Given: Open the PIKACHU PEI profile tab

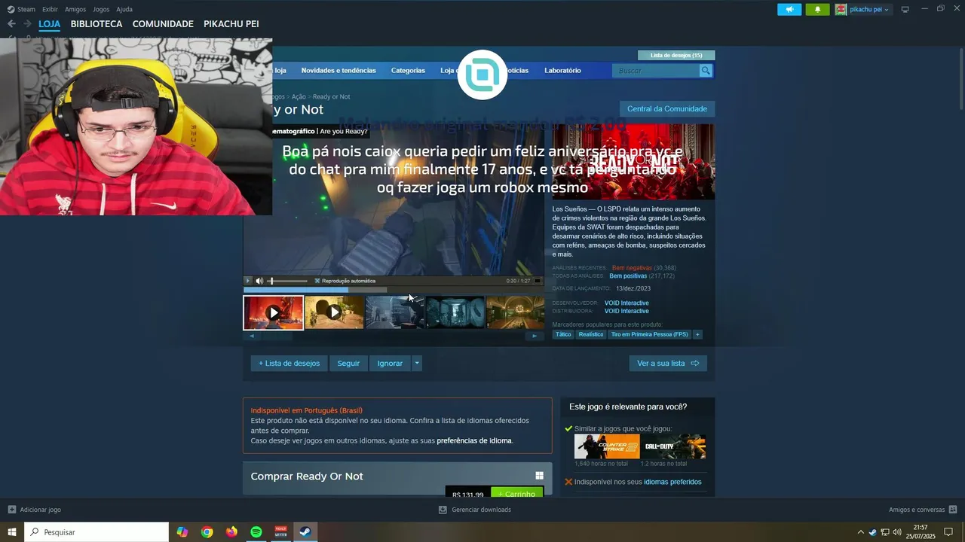Looking at the screenshot, I should (231, 24).
